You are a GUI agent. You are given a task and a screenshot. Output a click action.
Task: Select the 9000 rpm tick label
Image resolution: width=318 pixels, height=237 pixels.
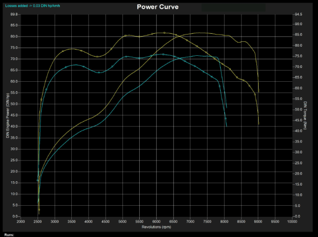[x=258, y=222]
